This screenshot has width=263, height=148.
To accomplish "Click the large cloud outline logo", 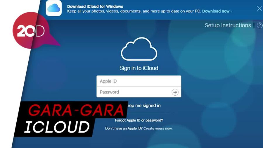I will click(x=139, y=49).
